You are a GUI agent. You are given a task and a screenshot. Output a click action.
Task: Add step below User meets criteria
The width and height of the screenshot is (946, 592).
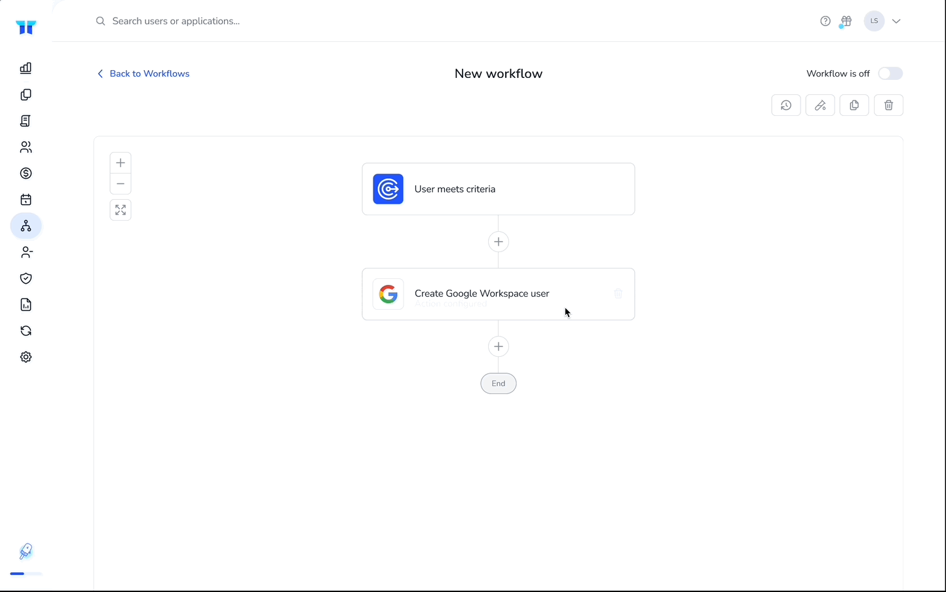[499, 242]
